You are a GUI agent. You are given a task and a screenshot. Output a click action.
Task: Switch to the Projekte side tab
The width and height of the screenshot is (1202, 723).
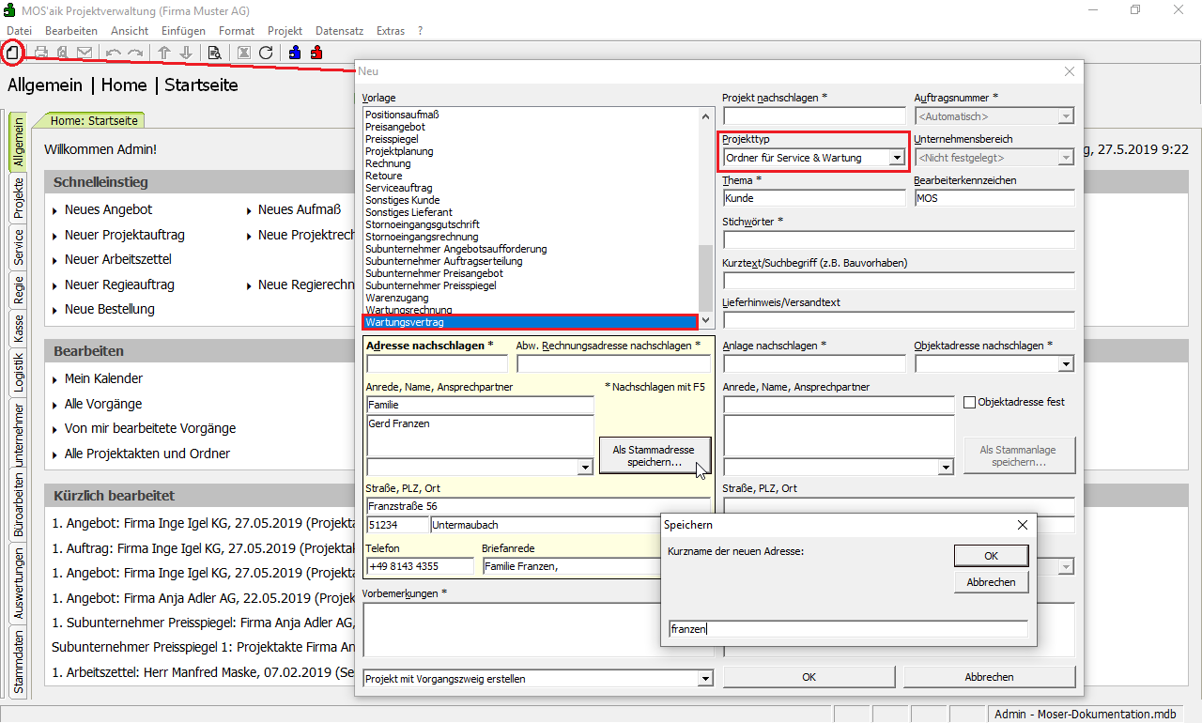(x=18, y=197)
